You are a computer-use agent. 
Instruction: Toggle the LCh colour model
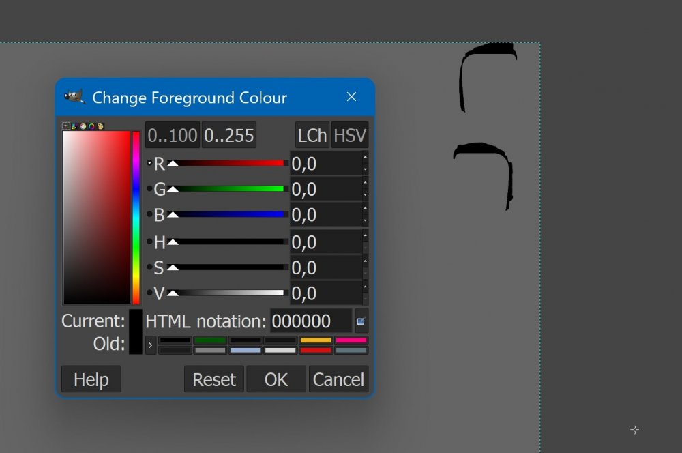[x=312, y=135]
